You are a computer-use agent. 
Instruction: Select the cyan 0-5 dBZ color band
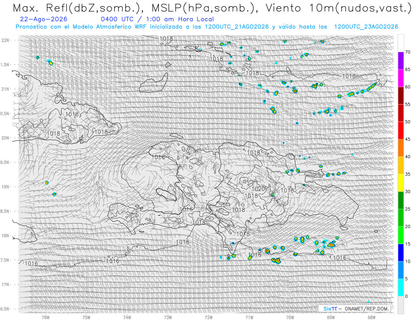(x=401, y=287)
